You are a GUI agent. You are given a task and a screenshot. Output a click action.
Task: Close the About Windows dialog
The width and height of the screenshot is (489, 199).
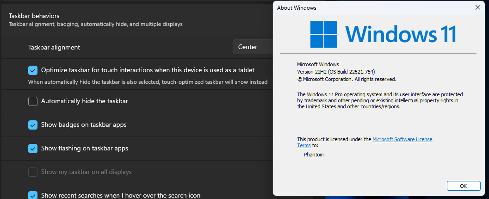pyautogui.click(x=477, y=7)
